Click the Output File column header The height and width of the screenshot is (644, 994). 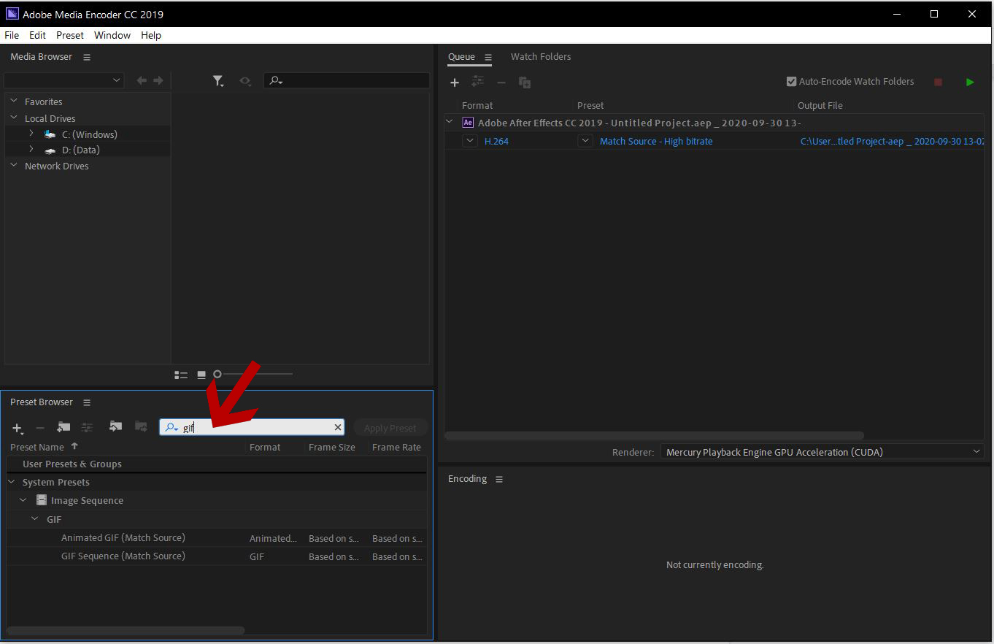[820, 105]
